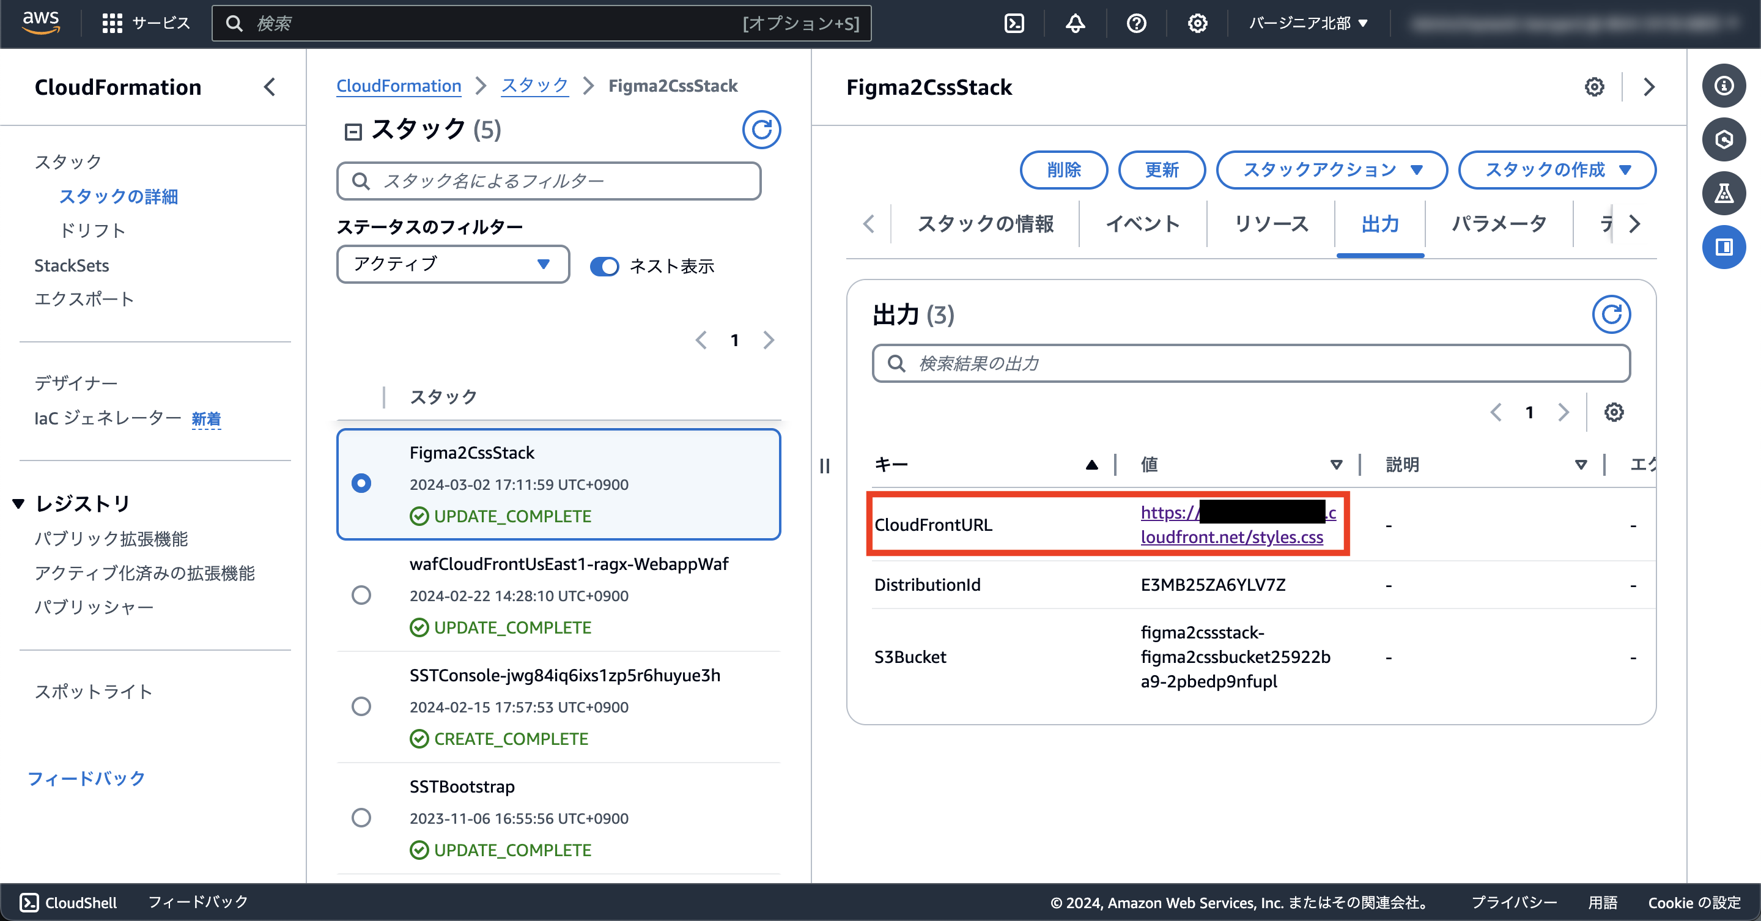1761x921 pixels.
Task: Click the CloudFormation breadcrumb link
Action: pyautogui.click(x=399, y=86)
